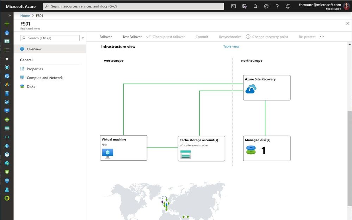Open Load balancers green diamond icon

pyautogui.click(x=7, y=120)
